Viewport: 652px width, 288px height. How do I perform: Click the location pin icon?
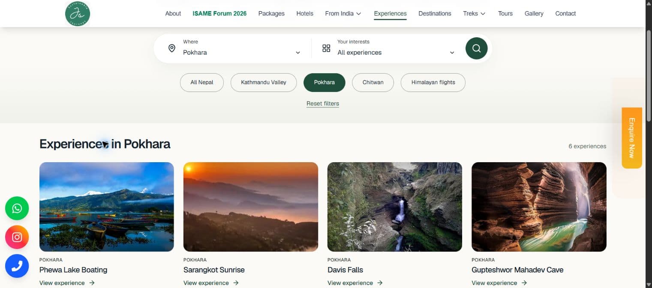172,48
